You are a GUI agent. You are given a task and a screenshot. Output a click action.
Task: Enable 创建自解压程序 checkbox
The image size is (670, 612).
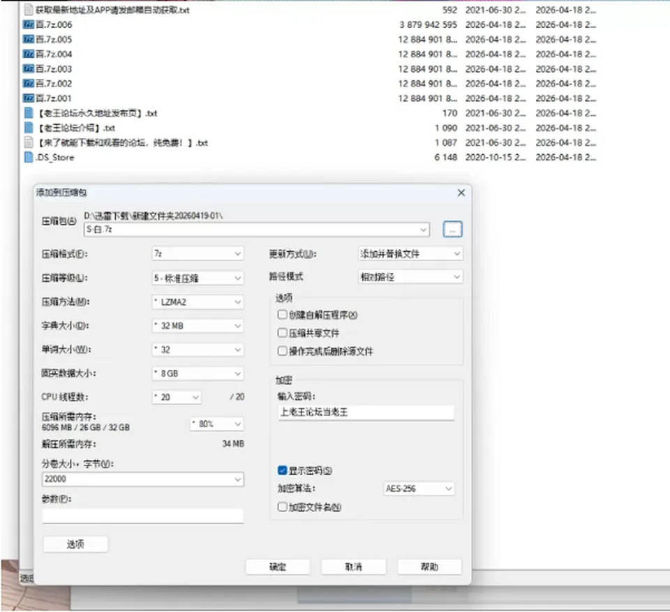coord(282,315)
